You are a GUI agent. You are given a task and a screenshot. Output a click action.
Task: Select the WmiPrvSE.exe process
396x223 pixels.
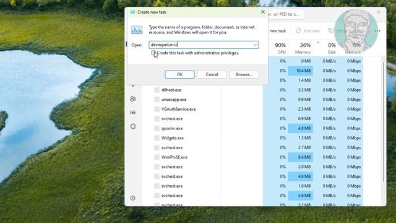click(x=174, y=157)
